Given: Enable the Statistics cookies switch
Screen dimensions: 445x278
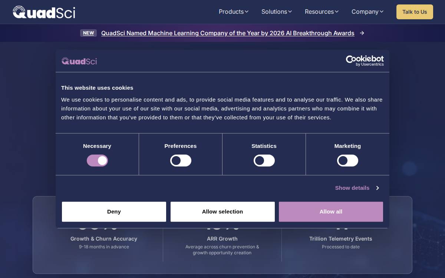Looking at the screenshot, I should (264, 160).
